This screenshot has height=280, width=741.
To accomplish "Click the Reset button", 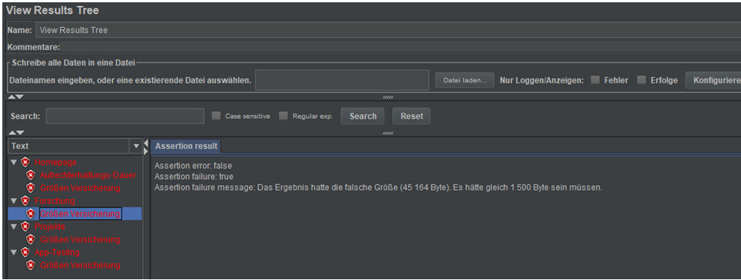I will point(411,116).
